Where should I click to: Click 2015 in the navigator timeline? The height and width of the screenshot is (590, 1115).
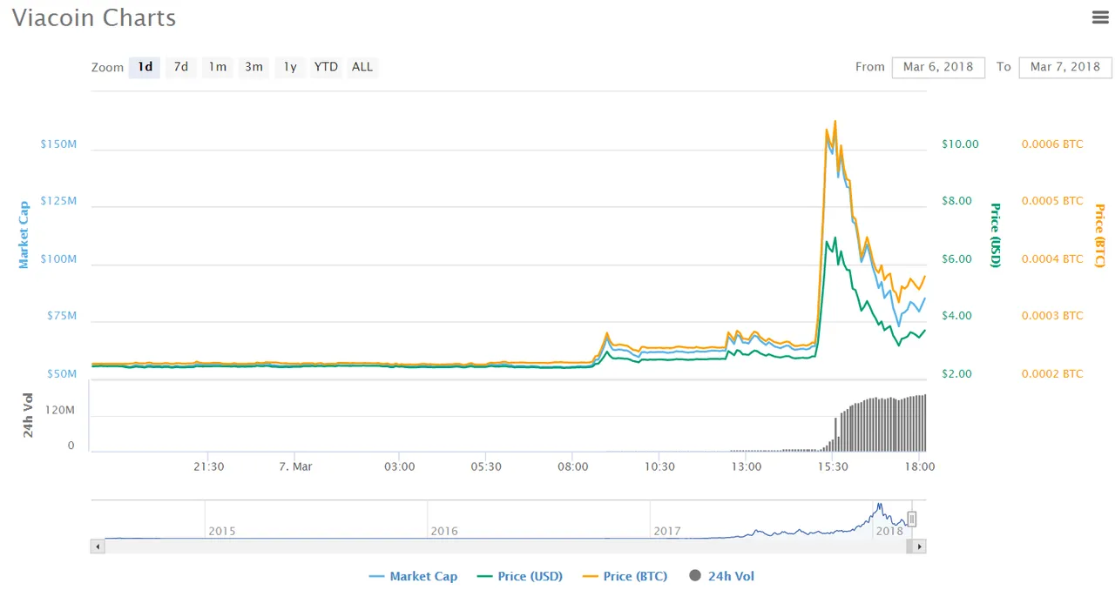click(x=221, y=531)
